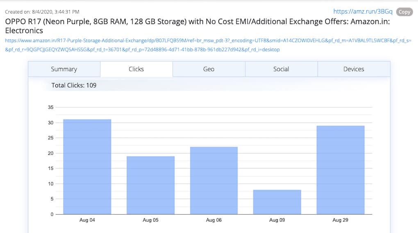Click the Created on timestamp text
This screenshot has height=233, width=418.
click(x=42, y=12)
